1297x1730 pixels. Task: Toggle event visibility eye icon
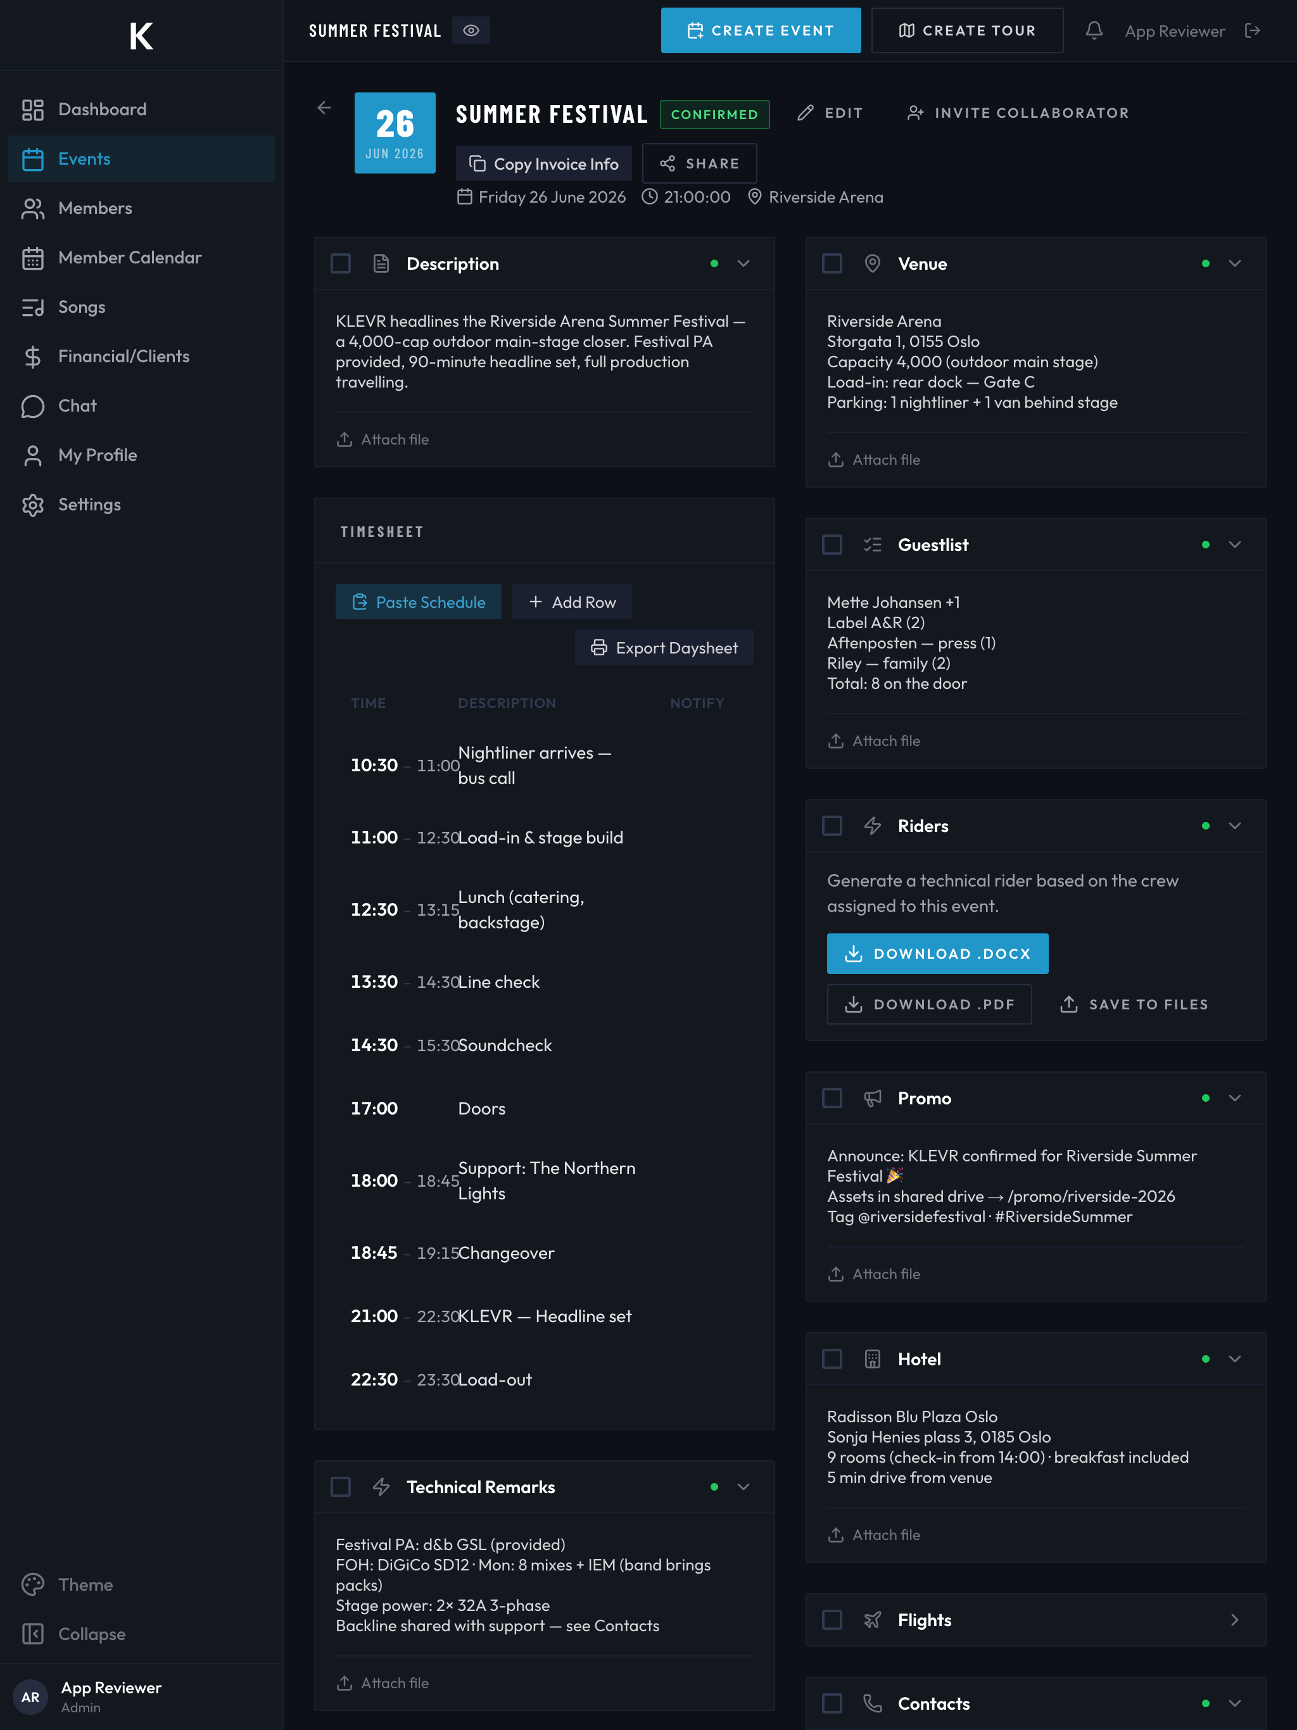point(471,30)
